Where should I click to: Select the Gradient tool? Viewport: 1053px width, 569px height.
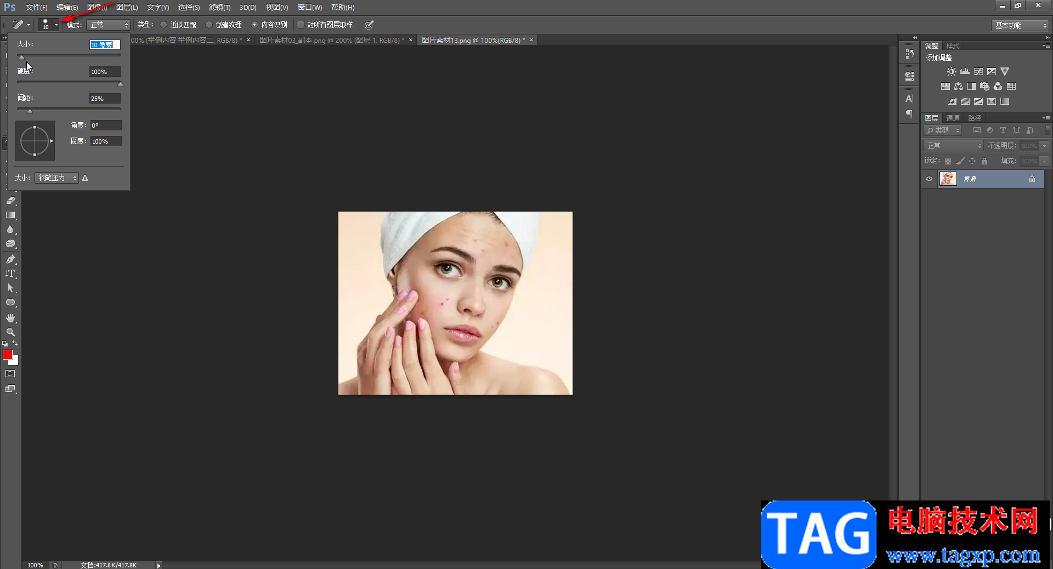[10, 215]
